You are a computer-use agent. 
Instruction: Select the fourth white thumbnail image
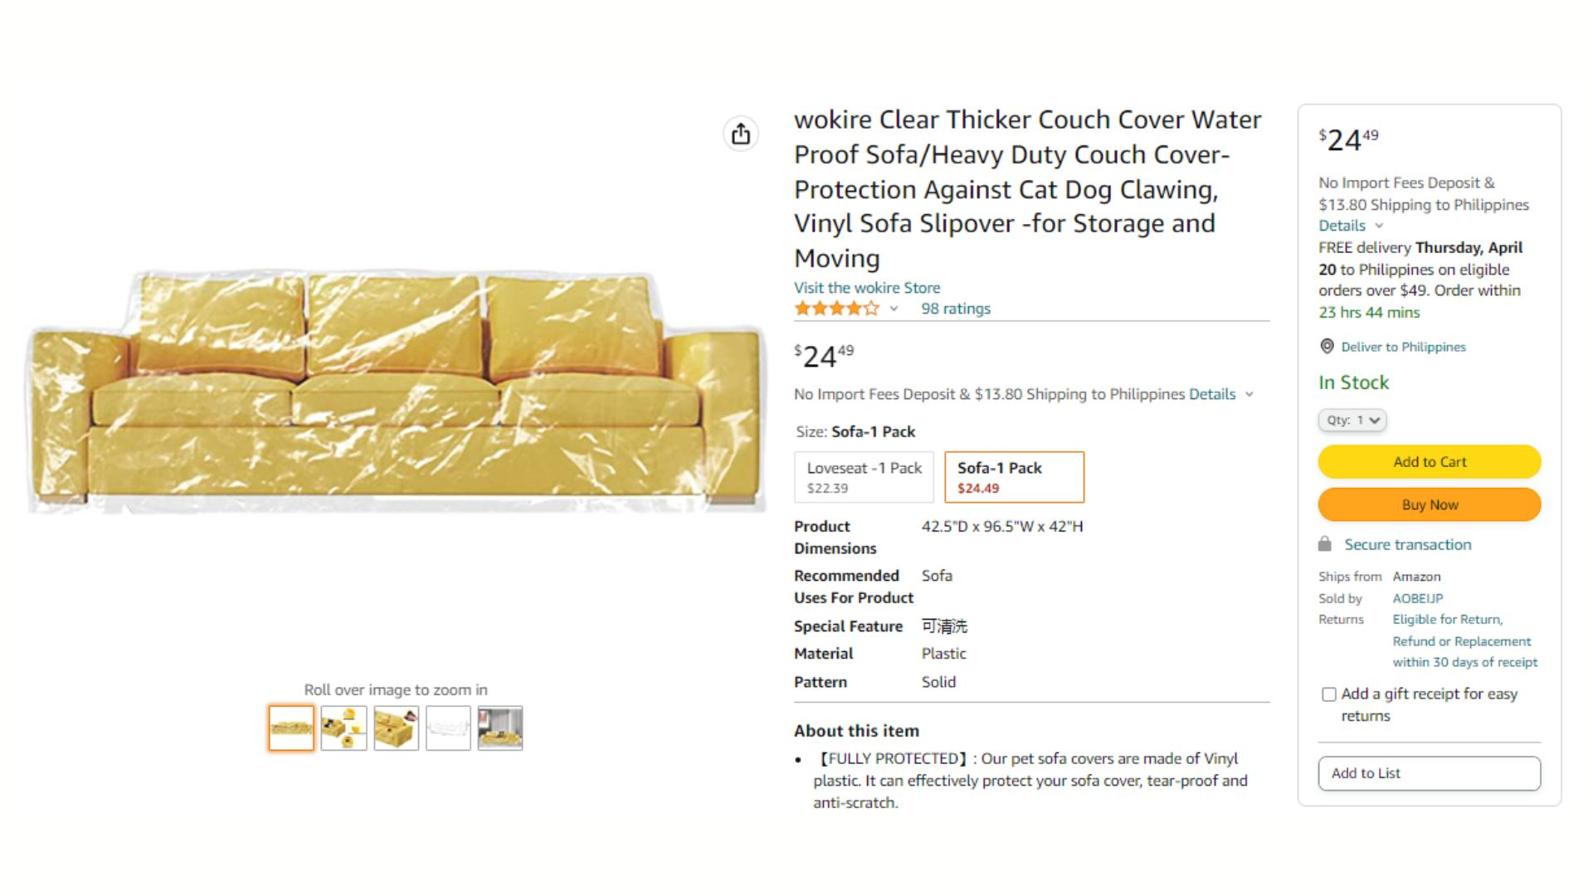tap(448, 728)
